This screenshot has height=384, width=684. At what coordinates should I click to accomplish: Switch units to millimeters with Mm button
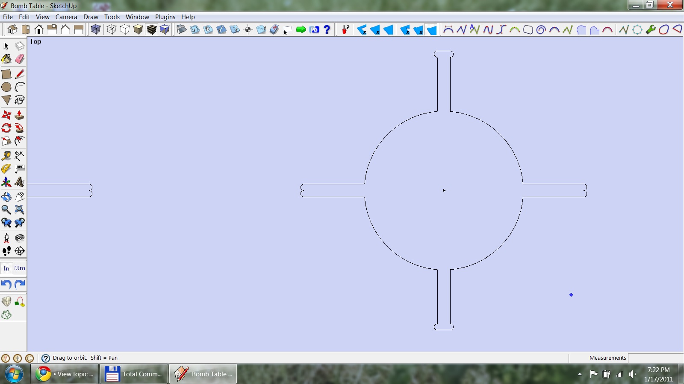(20, 268)
